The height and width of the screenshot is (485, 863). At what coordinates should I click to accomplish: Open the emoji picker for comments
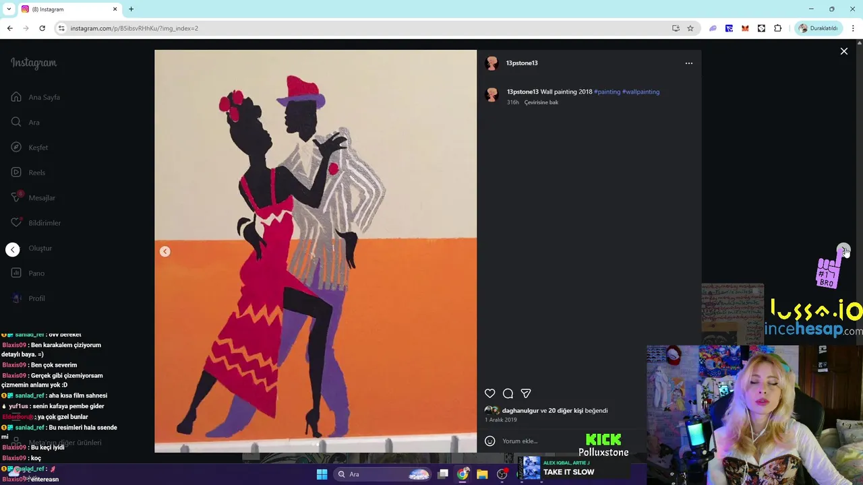point(490,441)
